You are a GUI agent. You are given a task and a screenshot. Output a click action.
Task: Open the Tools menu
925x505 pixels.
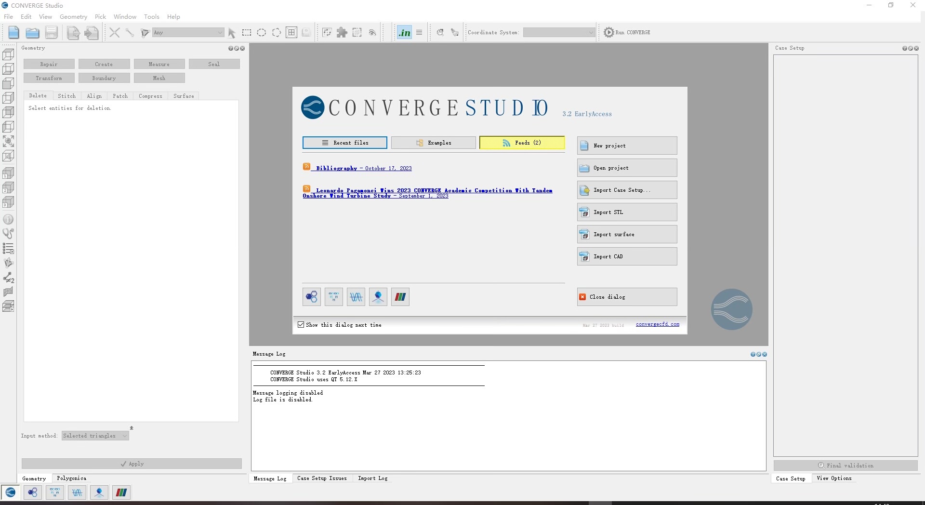pos(151,16)
